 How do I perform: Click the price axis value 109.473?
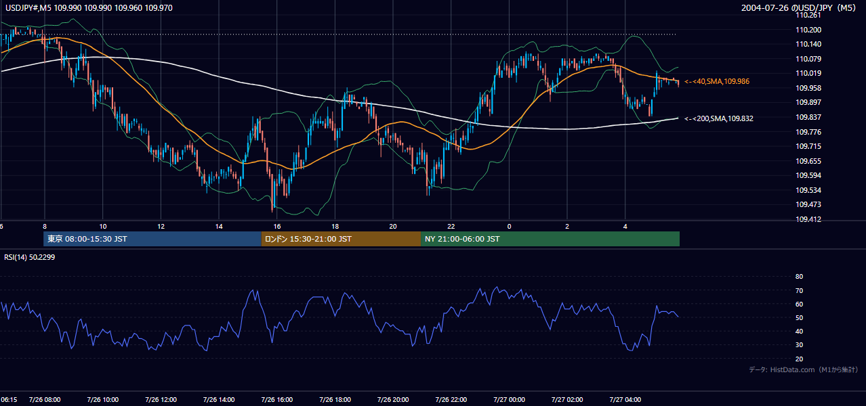tap(808, 205)
